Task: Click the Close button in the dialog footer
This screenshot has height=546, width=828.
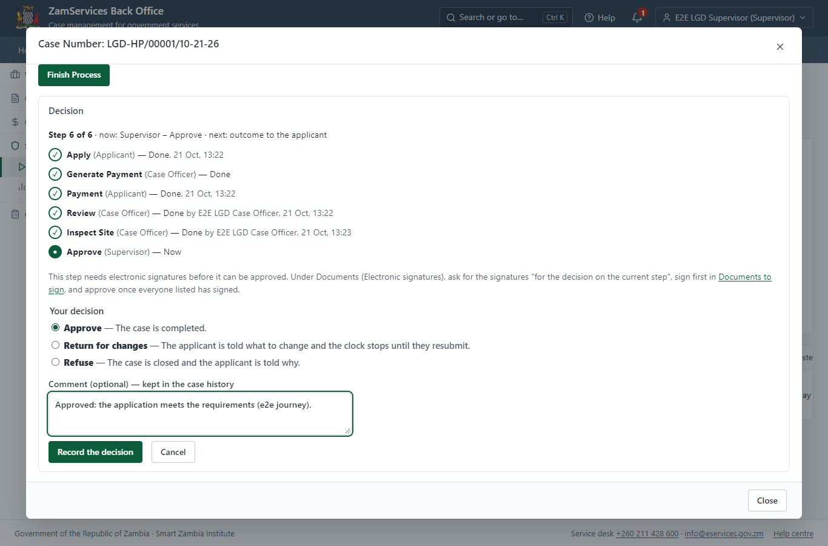Action: [x=767, y=500]
